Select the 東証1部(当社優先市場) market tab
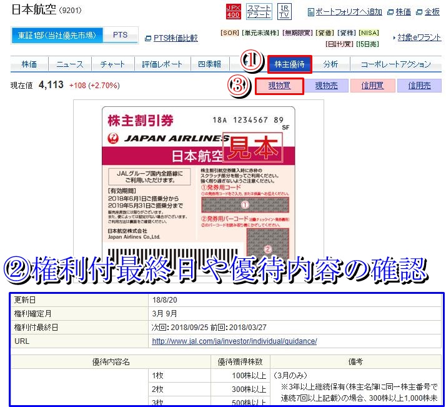 pos(57,35)
